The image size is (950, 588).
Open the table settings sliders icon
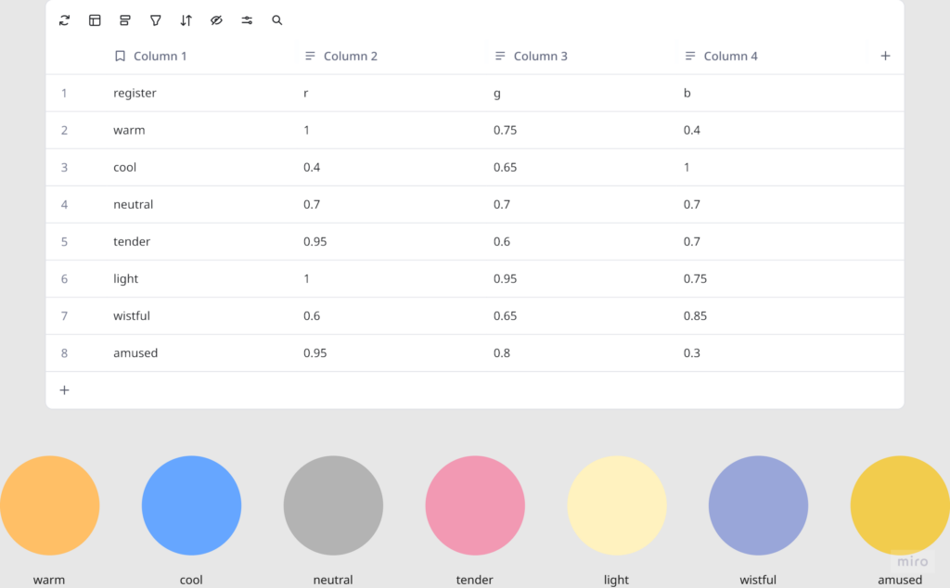[247, 20]
